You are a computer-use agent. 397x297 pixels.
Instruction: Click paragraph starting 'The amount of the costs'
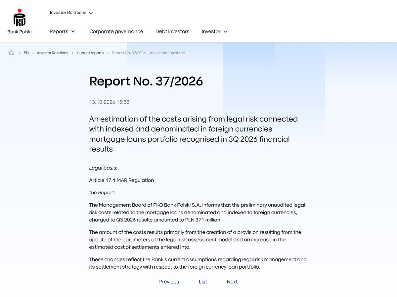[x=195, y=240]
